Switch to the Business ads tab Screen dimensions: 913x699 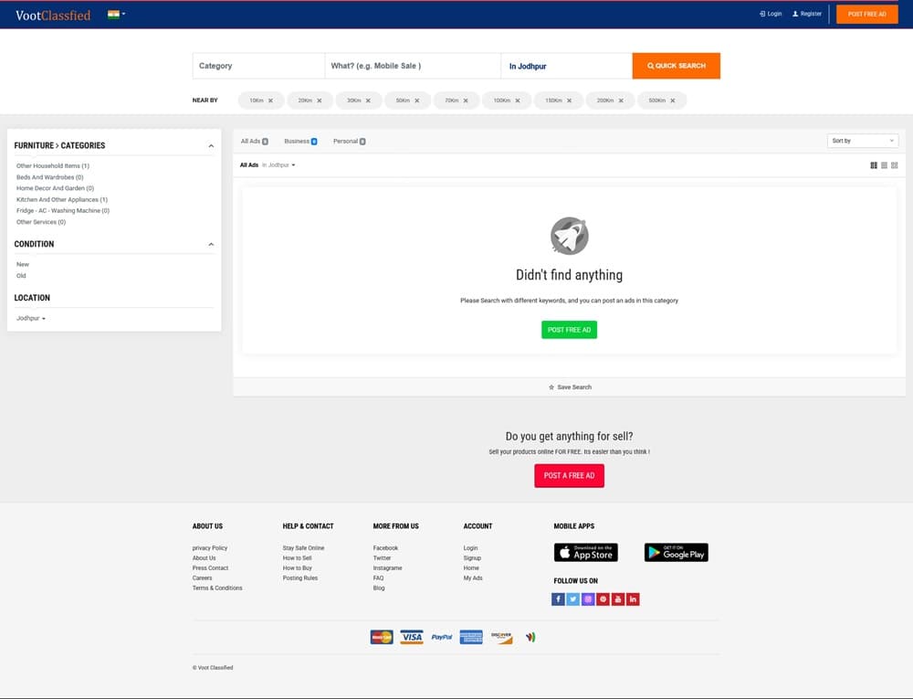(x=299, y=142)
